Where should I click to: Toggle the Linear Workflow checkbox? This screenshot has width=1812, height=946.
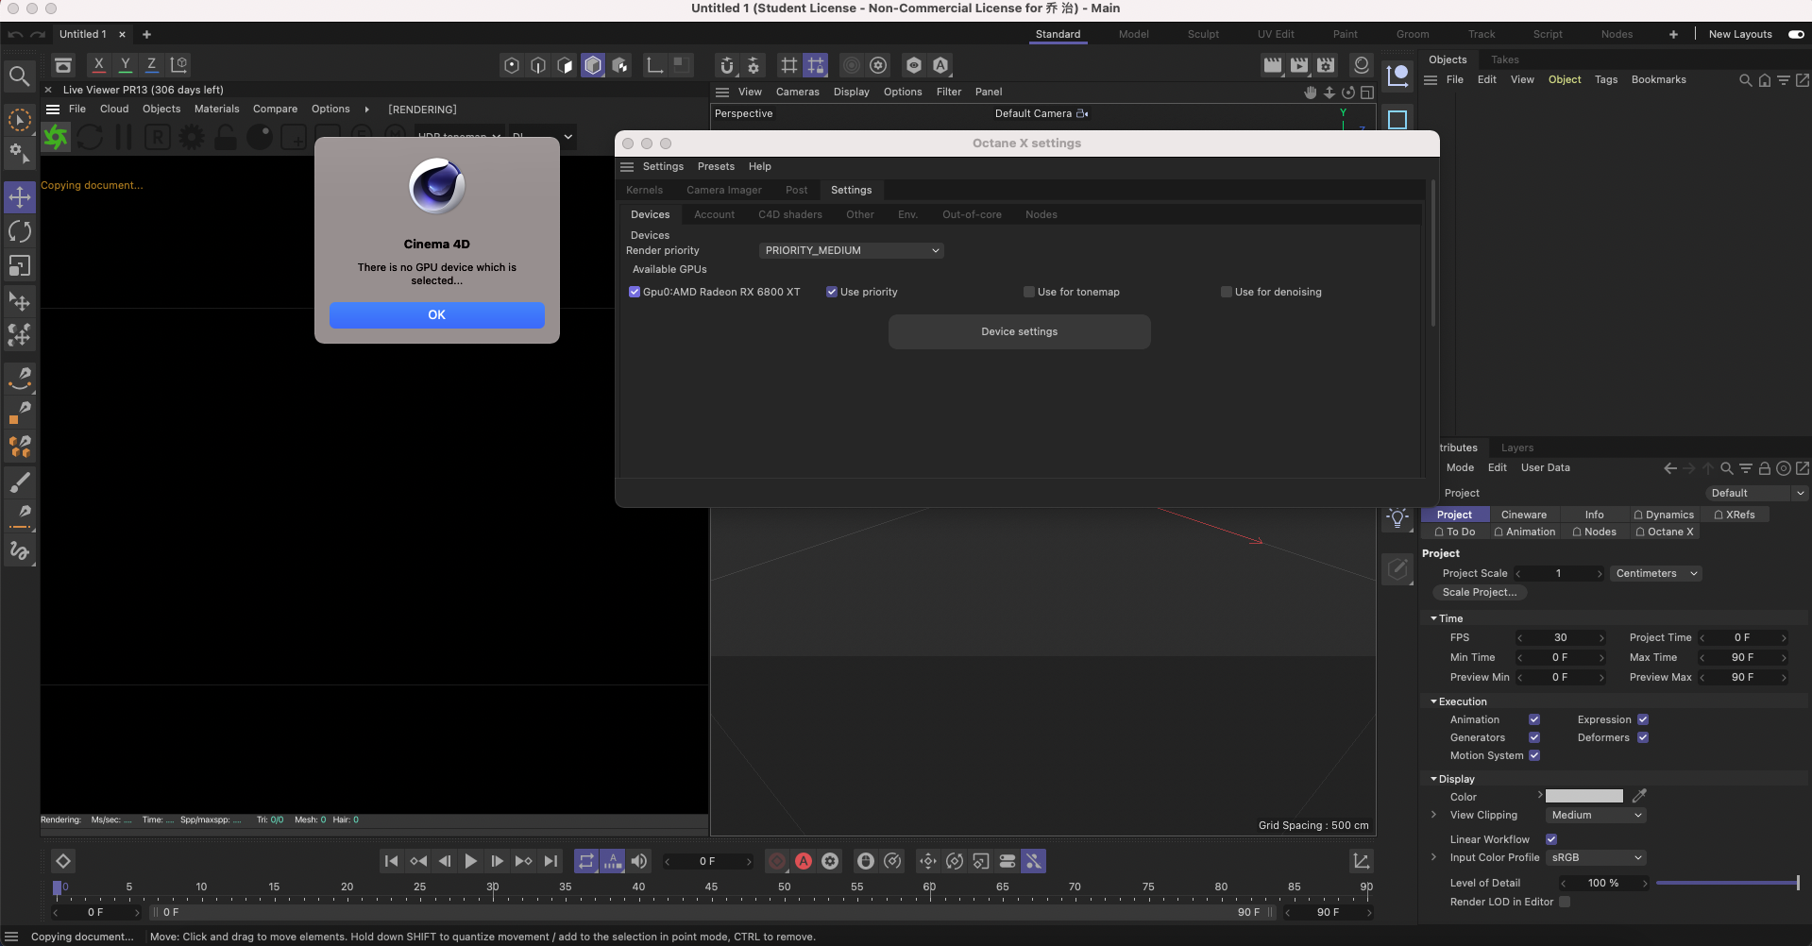[x=1551, y=839]
